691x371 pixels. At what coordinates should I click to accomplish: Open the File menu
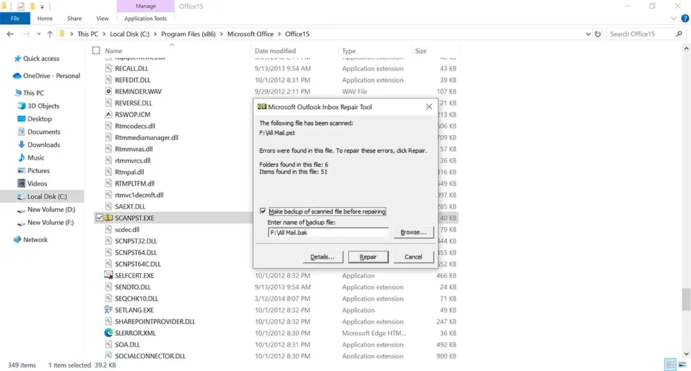[x=15, y=19]
